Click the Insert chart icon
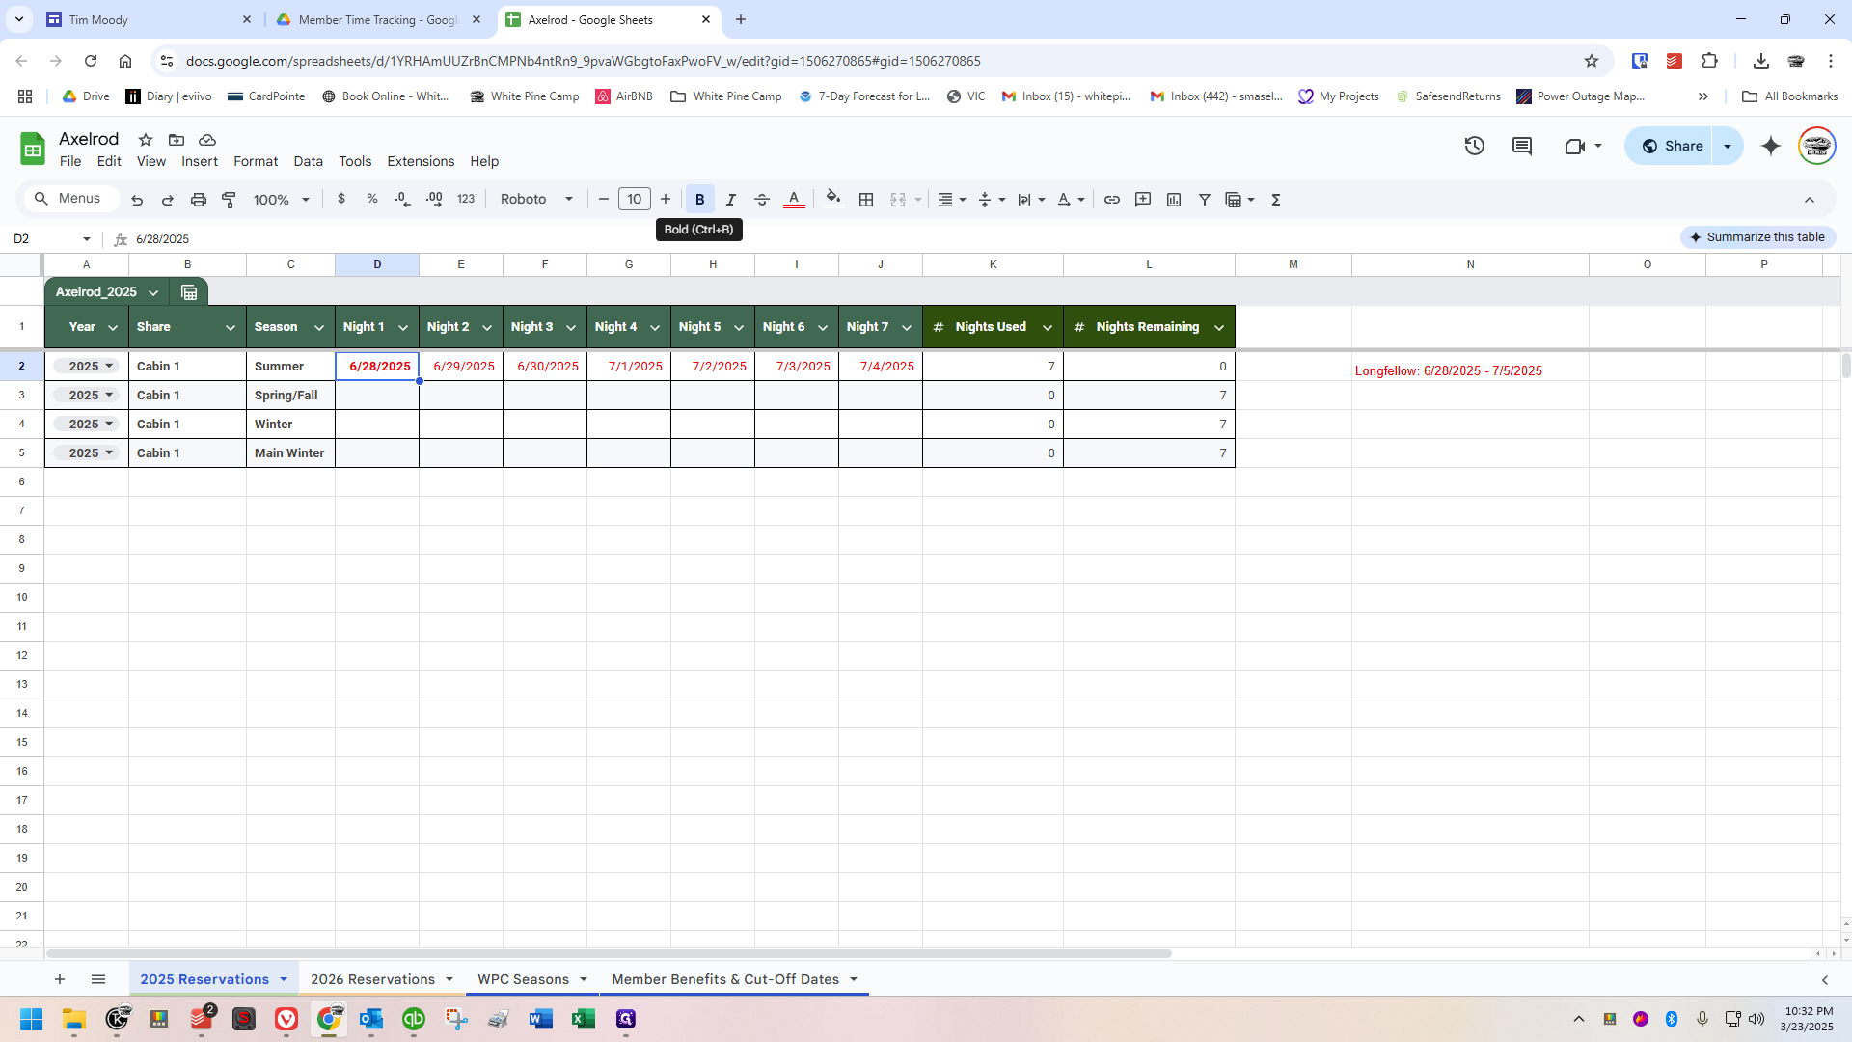Screen dimensions: 1852x1042 coord(1174,200)
